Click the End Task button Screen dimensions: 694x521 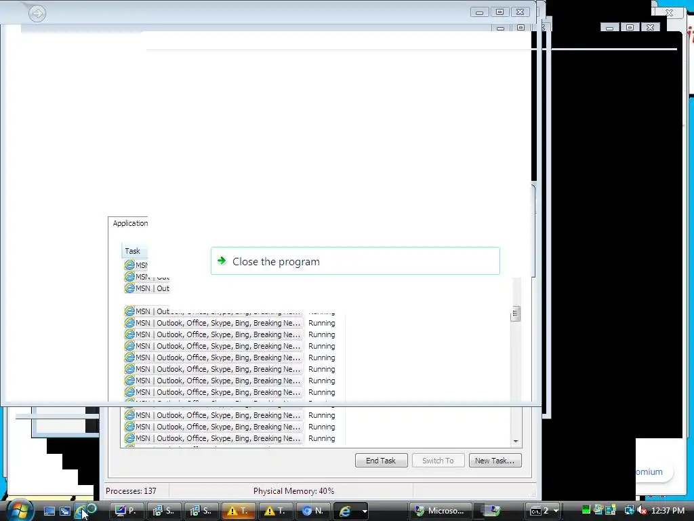pos(381,461)
